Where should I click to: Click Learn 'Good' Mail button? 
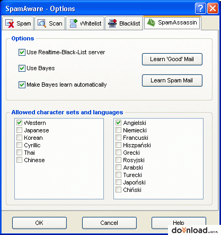[x=172, y=59]
